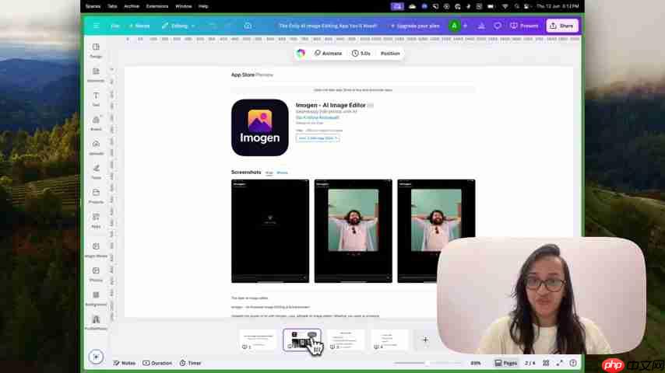Image resolution: width=665 pixels, height=373 pixels.
Task: Open the Background panel
Action: [96, 298]
